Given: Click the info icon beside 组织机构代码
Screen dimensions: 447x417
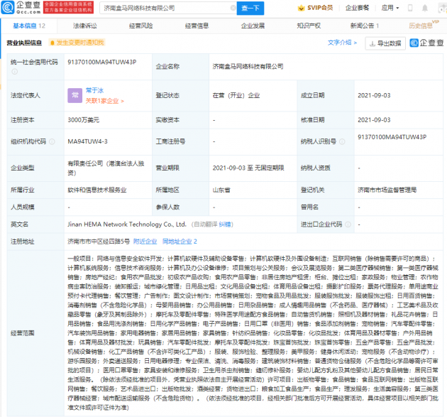Looking at the screenshot, I should tap(52, 141).
